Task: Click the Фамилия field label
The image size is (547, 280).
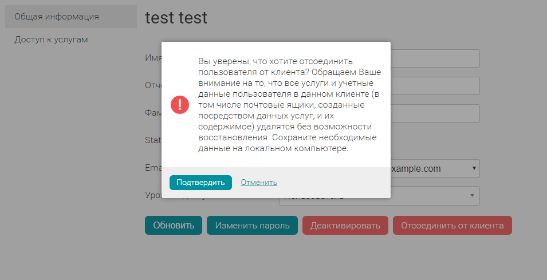Action: coord(153,113)
